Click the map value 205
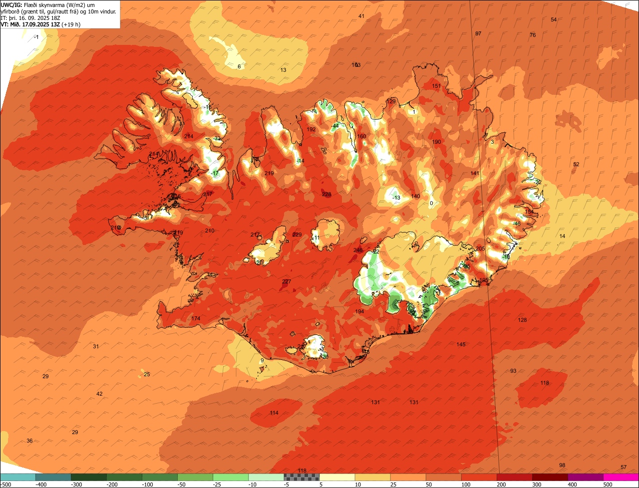The image size is (639, 488). [481, 249]
